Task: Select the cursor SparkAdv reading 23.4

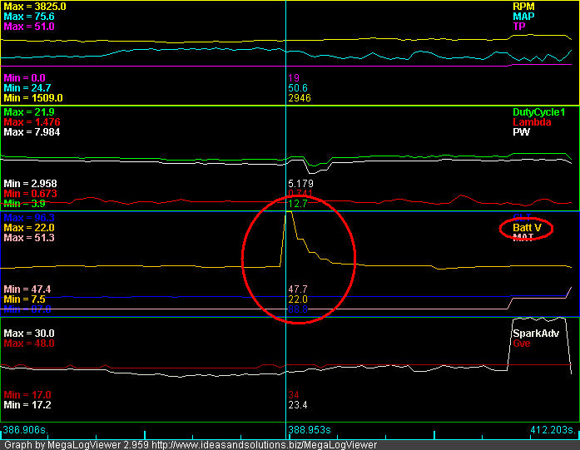Action: point(298,404)
